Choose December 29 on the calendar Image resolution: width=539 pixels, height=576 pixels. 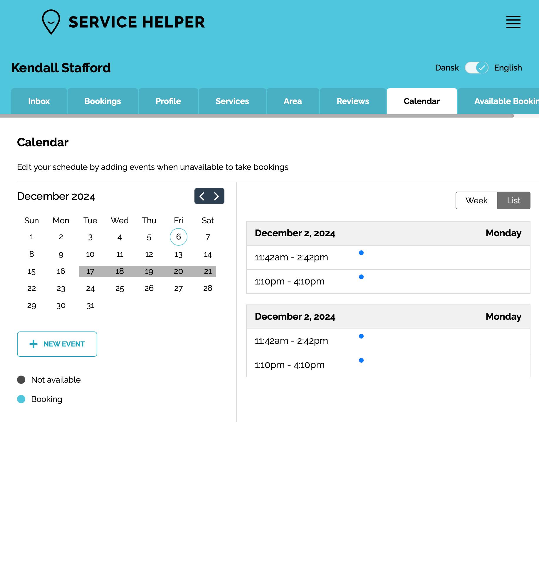[x=32, y=306]
